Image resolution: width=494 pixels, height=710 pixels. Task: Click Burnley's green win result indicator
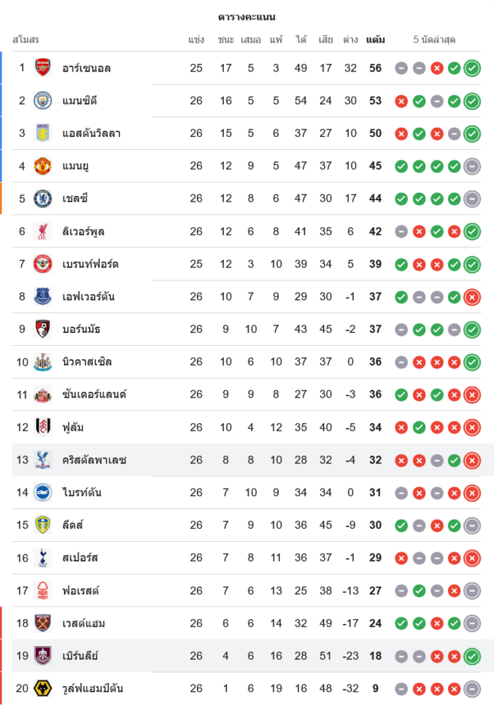(x=472, y=656)
